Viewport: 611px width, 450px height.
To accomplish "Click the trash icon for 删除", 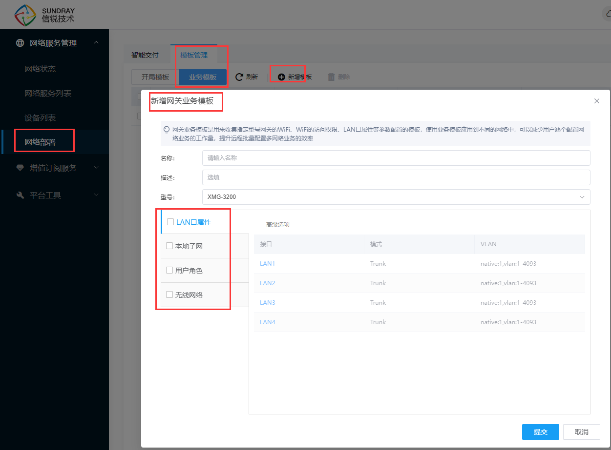I will click(331, 77).
